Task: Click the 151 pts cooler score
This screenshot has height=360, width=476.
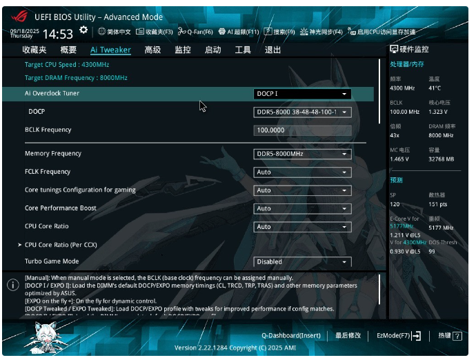Action: click(x=438, y=204)
